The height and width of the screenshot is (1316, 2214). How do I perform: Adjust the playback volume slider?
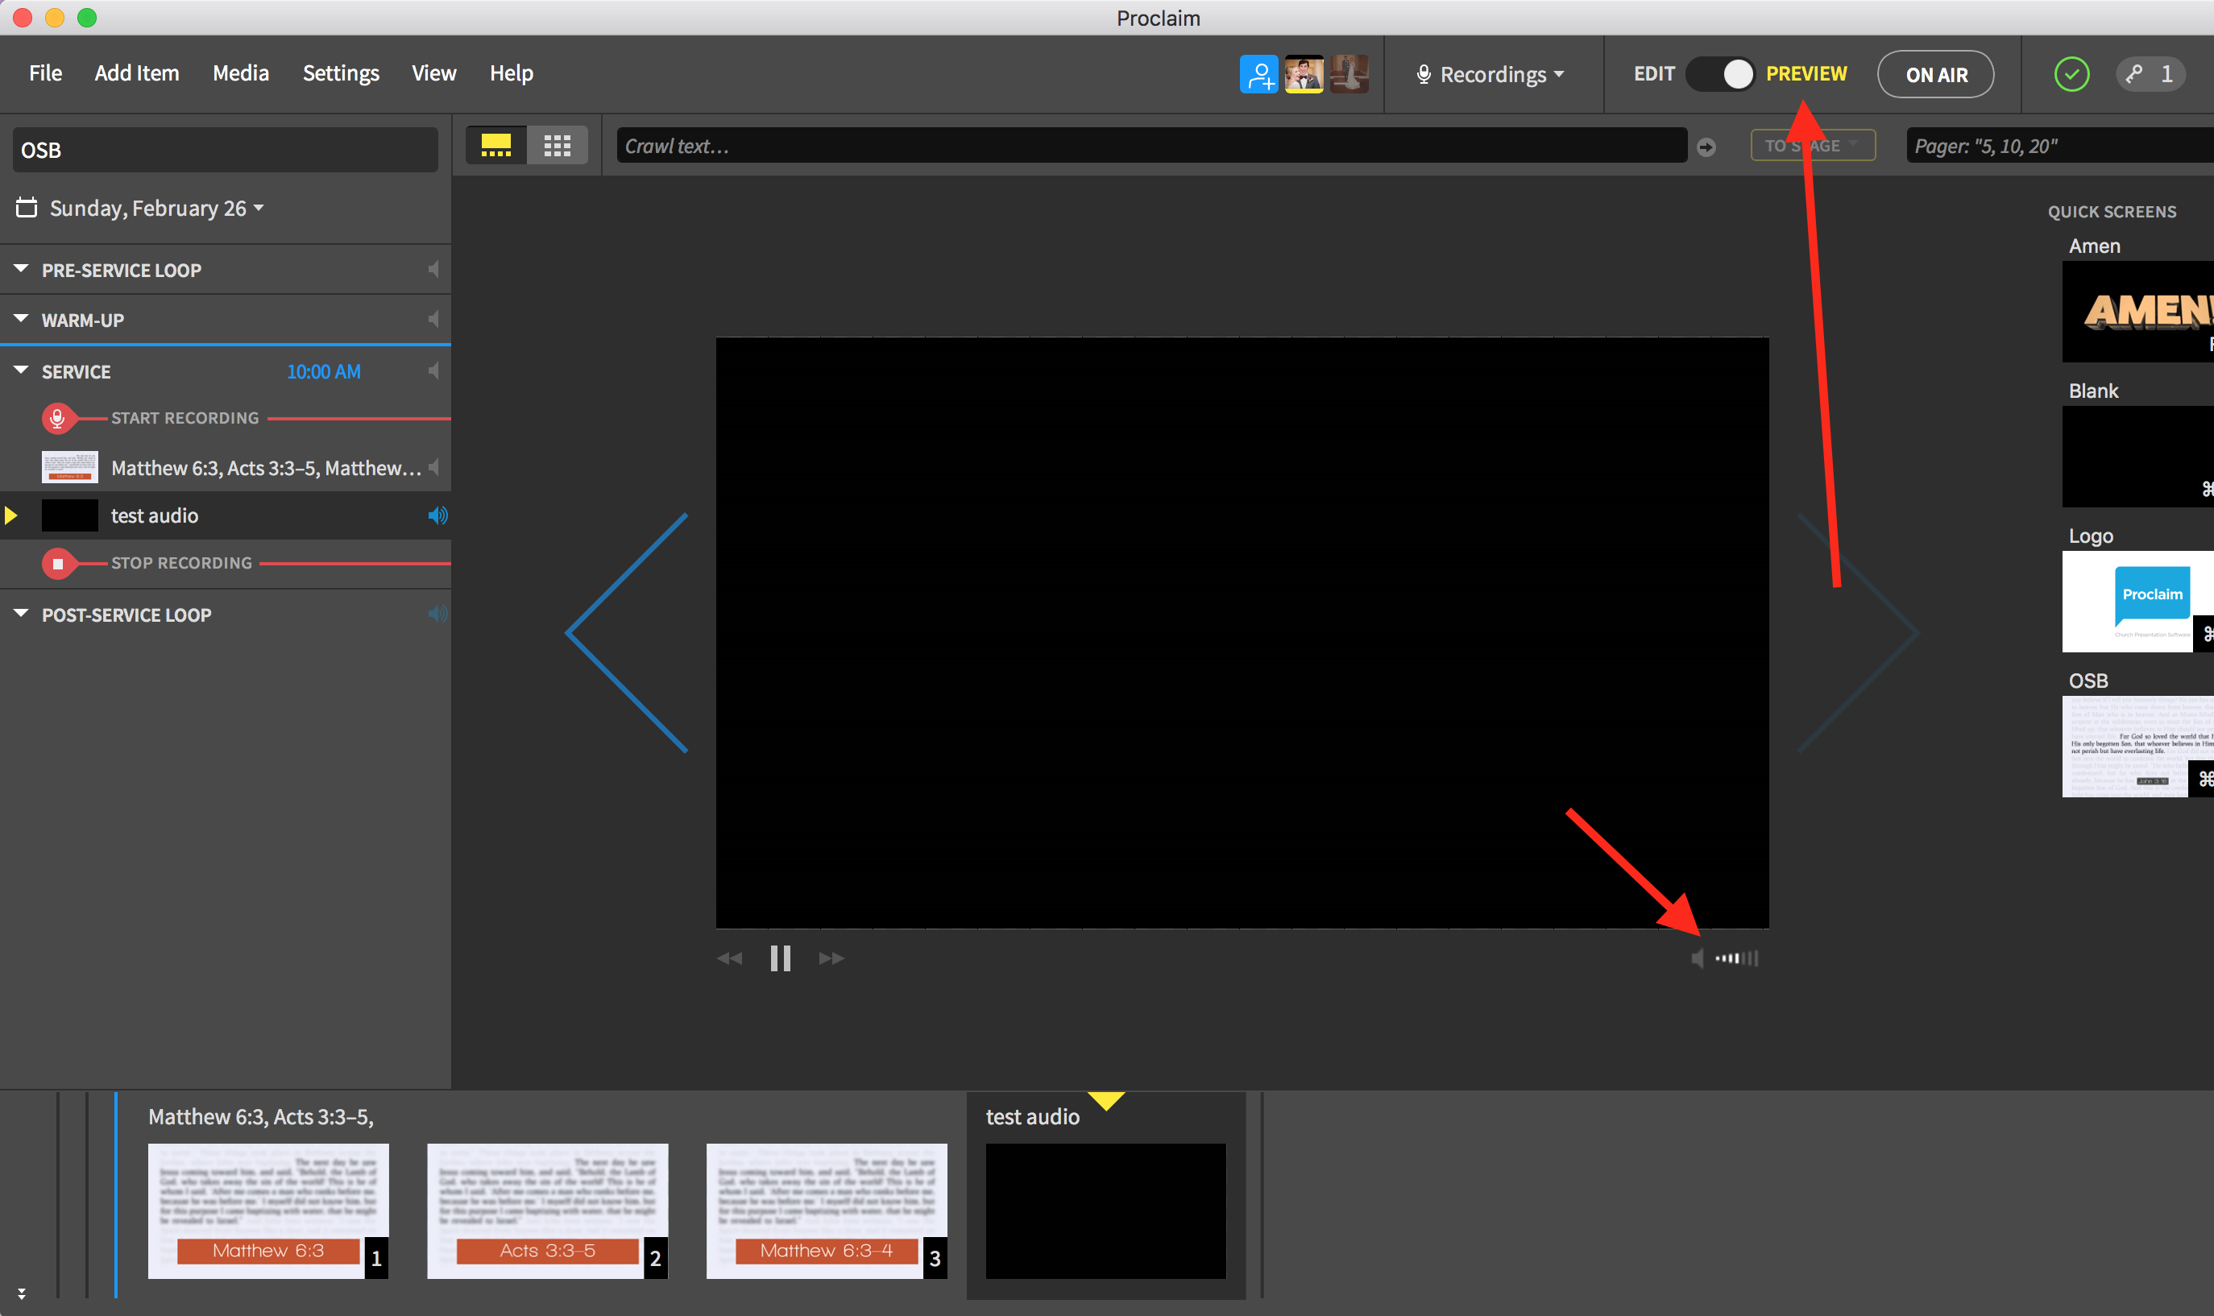[x=1736, y=958]
